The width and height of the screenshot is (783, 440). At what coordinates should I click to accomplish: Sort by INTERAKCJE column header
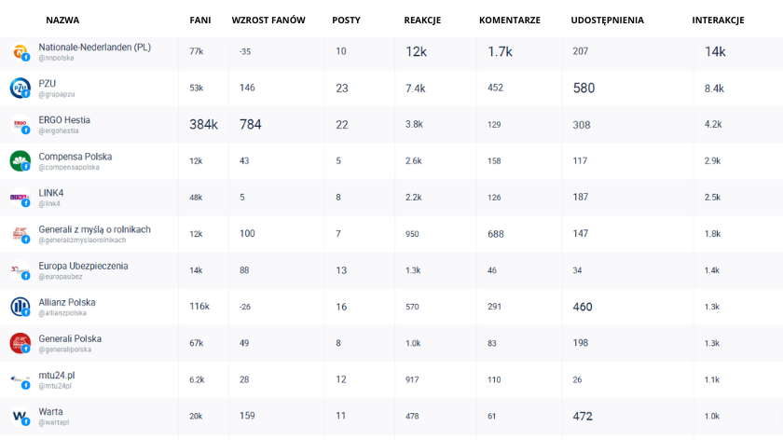pos(718,20)
